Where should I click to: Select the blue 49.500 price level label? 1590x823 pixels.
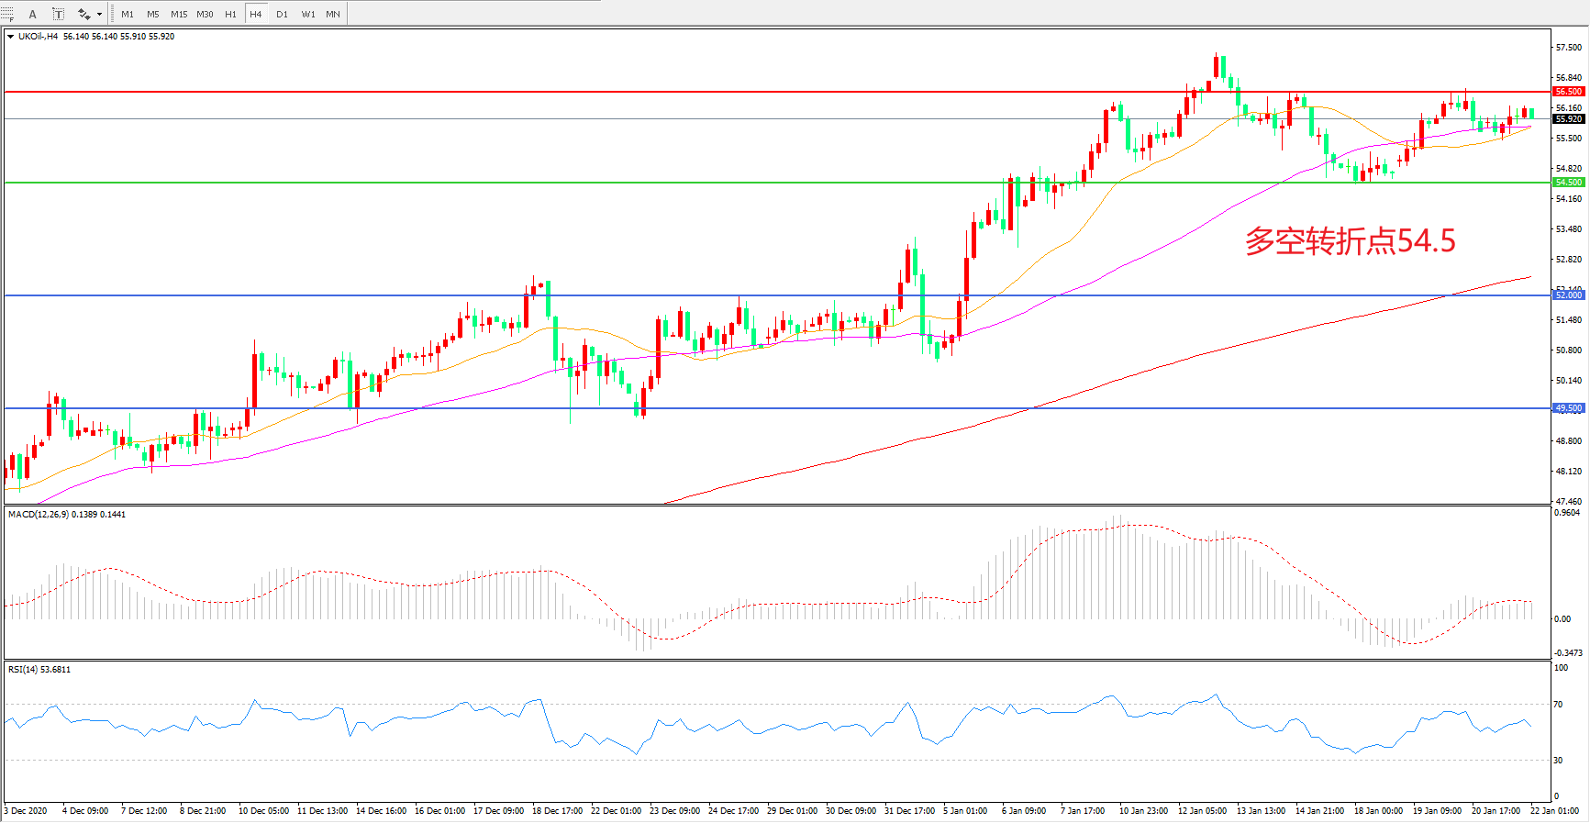pyautogui.click(x=1568, y=408)
